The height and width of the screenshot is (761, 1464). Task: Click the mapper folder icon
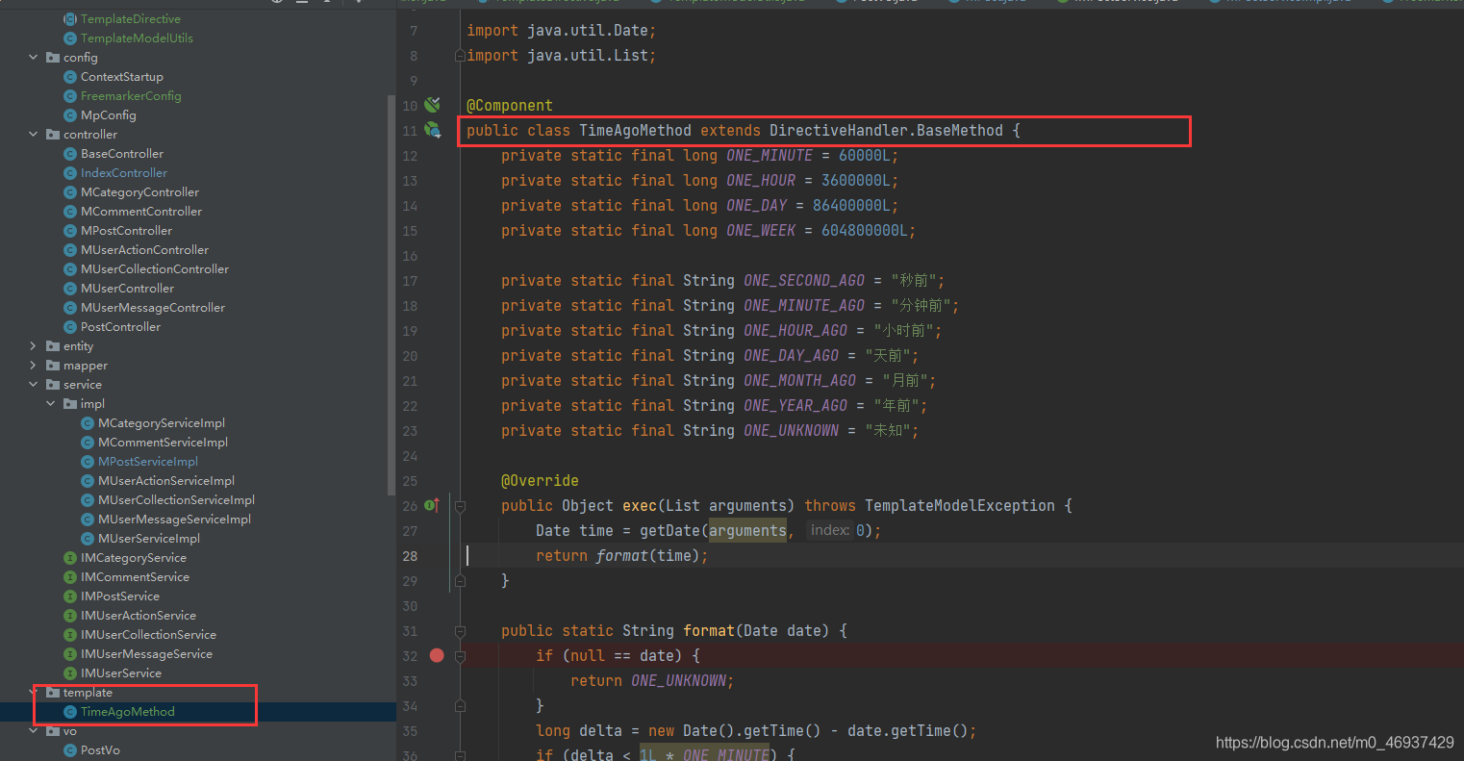point(53,366)
